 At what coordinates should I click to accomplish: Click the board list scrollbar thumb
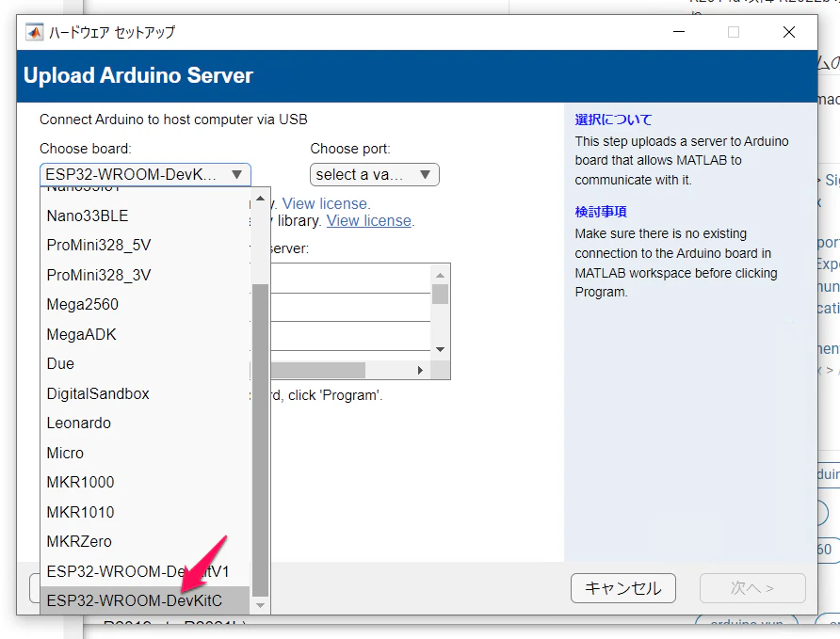(260, 439)
